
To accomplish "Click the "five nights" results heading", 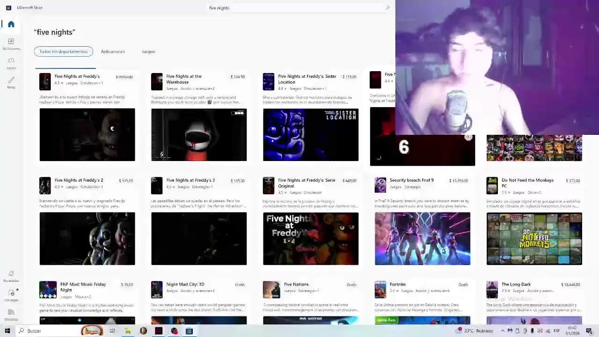I will pyautogui.click(x=55, y=32).
